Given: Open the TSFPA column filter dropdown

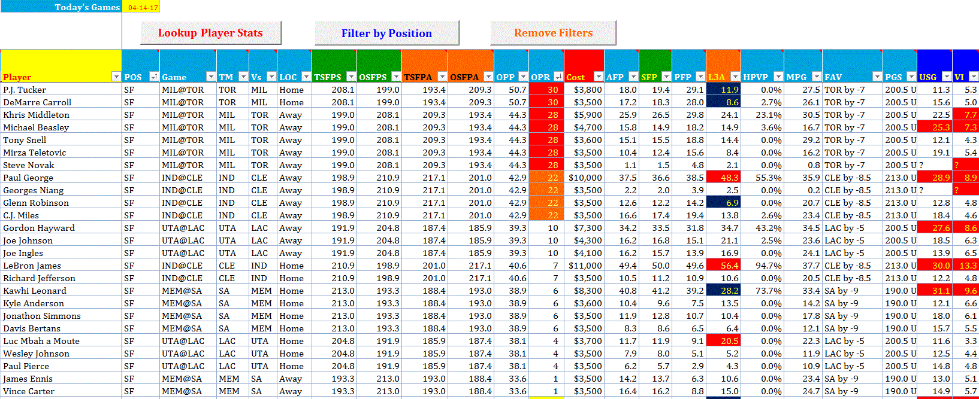Looking at the screenshot, I should coord(442,77).
